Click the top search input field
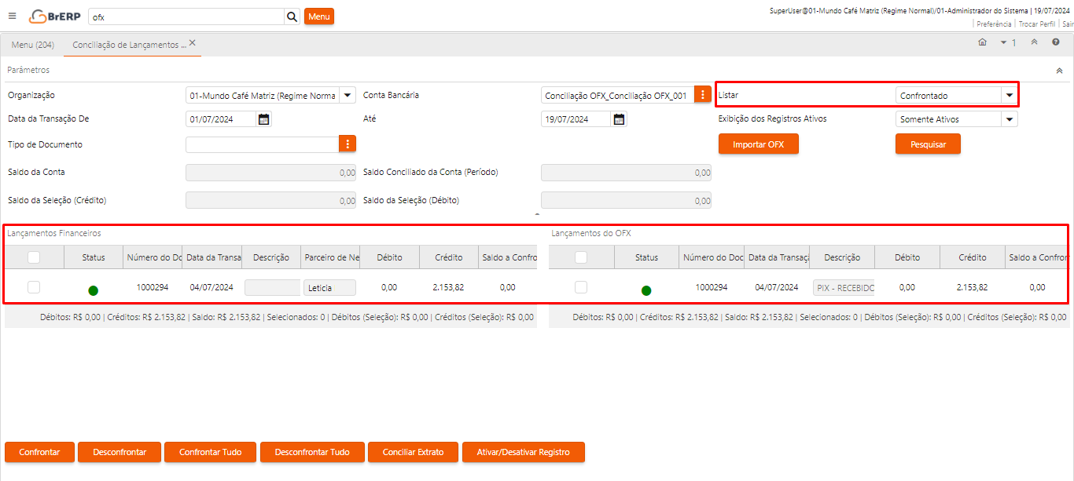Screen dimensions: 1074x481 (x=186, y=16)
